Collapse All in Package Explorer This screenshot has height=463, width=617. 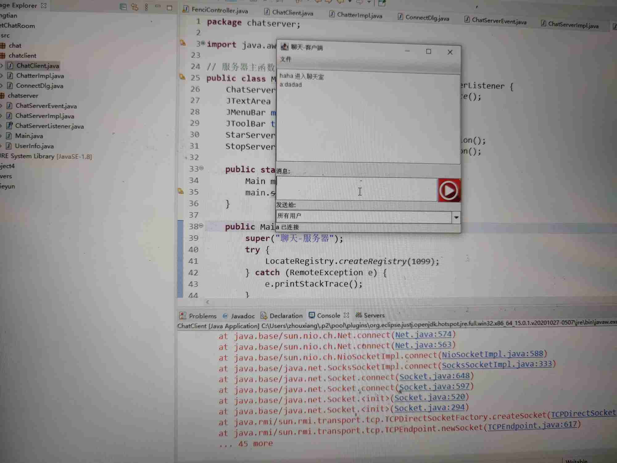pyautogui.click(x=123, y=7)
